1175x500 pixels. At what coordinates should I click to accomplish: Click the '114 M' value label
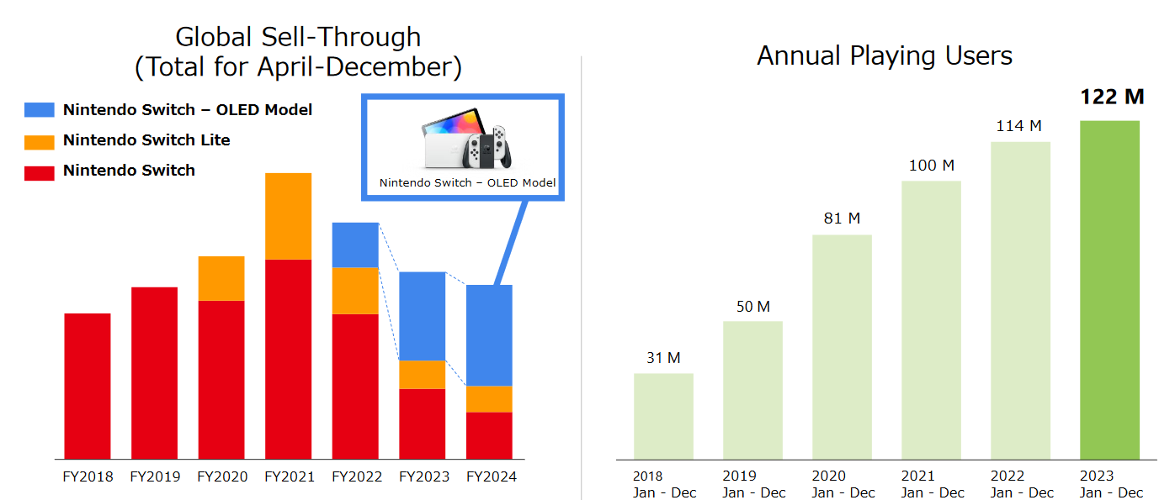tap(1019, 126)
